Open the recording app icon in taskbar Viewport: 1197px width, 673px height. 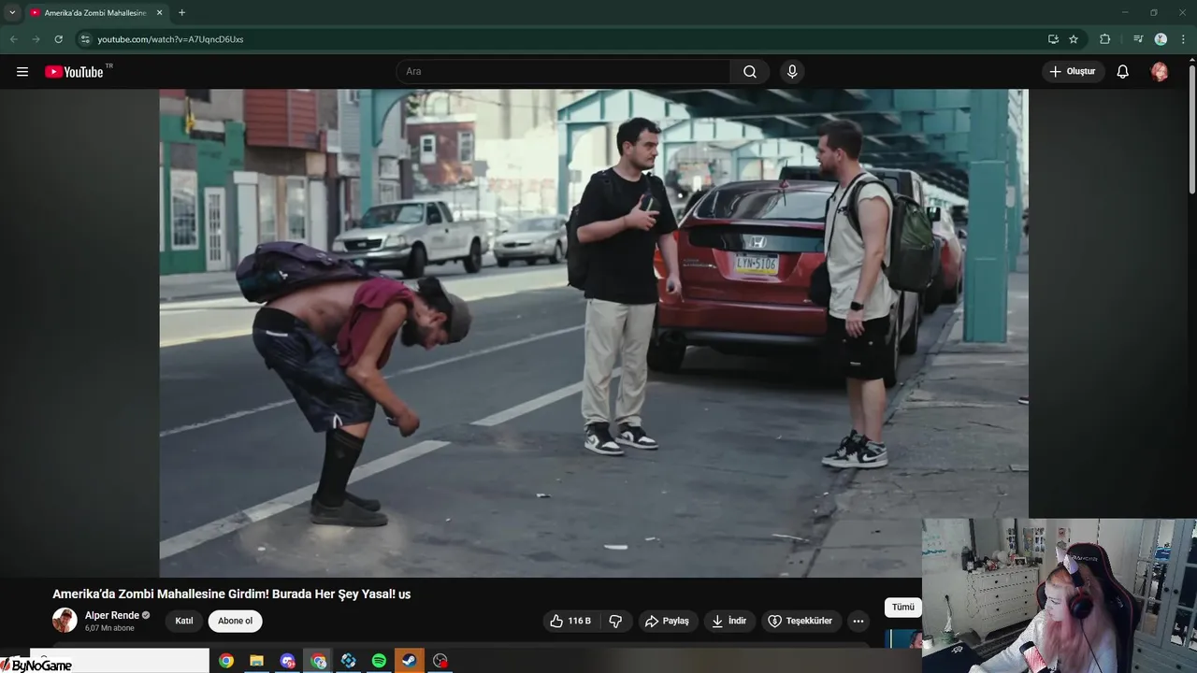point(440,661)
